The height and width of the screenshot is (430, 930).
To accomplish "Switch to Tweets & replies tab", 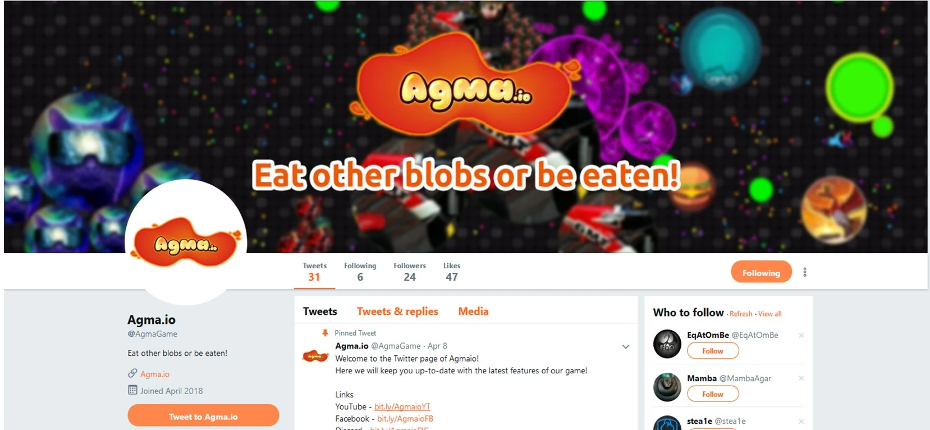I will point(397,312).
